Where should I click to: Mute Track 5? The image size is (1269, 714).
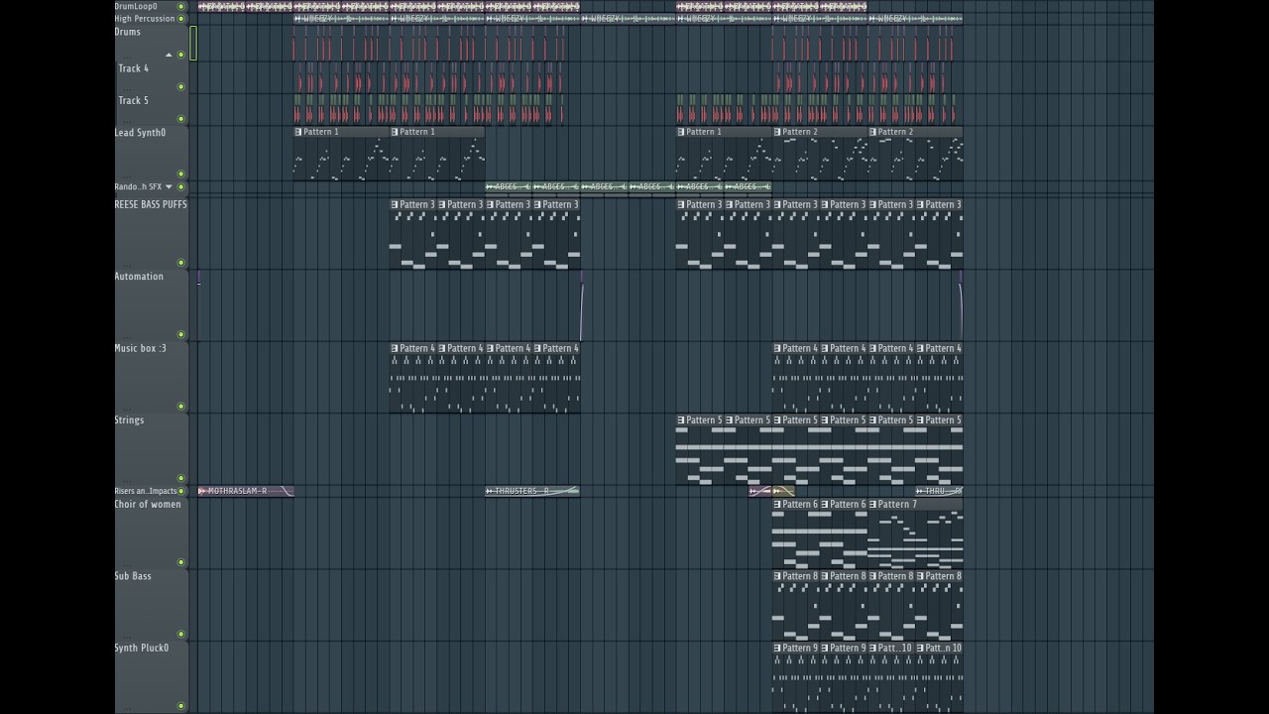tap(181, 118)
